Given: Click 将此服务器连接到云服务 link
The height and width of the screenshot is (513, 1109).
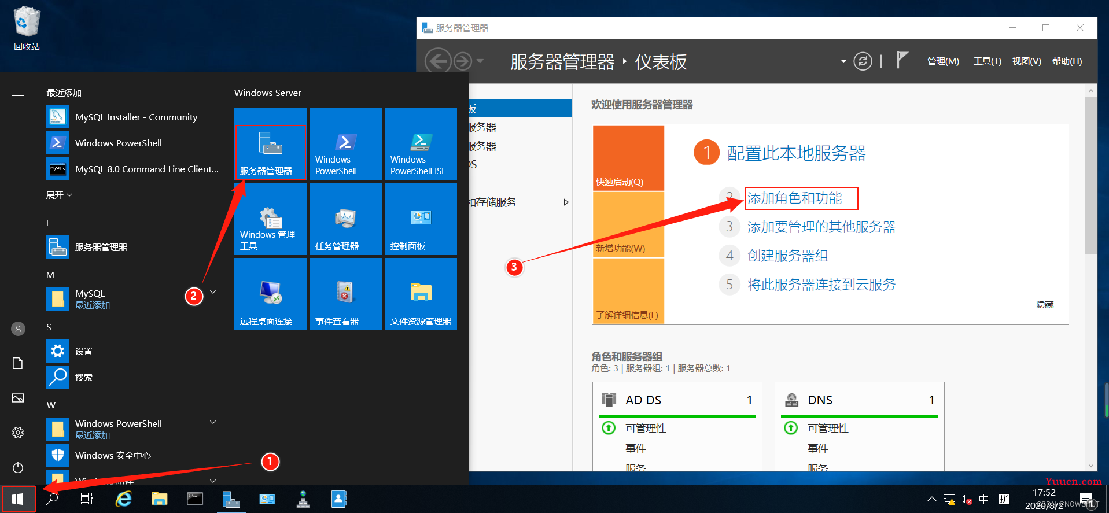Looking at the screenshot, I should click(x=821, y=285).
